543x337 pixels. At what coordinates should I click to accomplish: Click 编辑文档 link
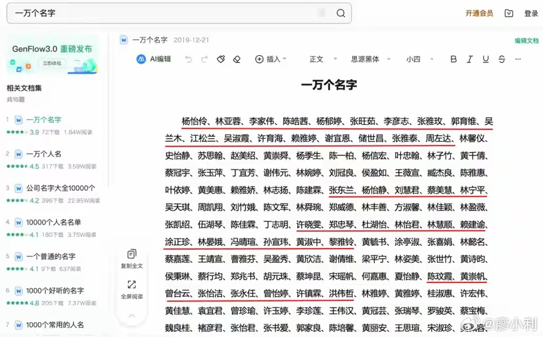(x=527, y=40)
